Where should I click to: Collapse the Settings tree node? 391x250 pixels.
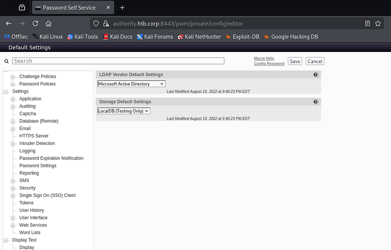point(6,92)
